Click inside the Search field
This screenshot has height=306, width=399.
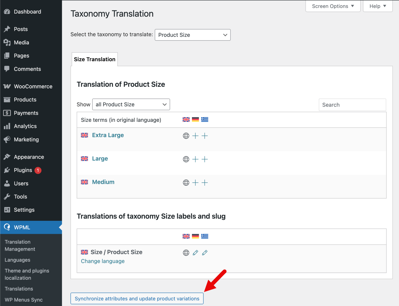point(352,105)
